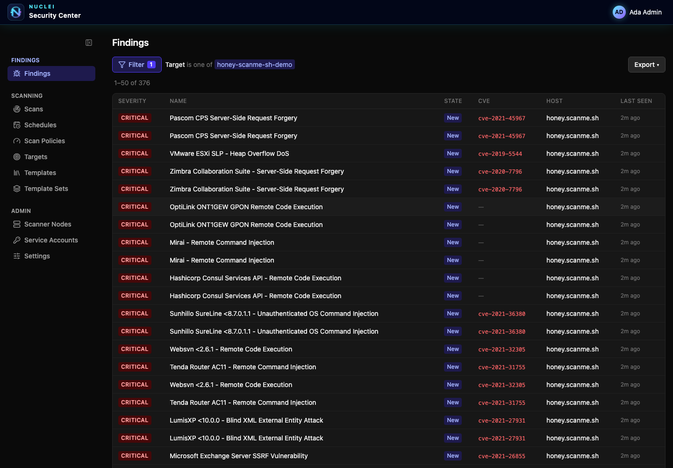The height and width of the screenshot is (468, 673).
Task: Click the cve-2021-26855 link
Action: [501, 456]
